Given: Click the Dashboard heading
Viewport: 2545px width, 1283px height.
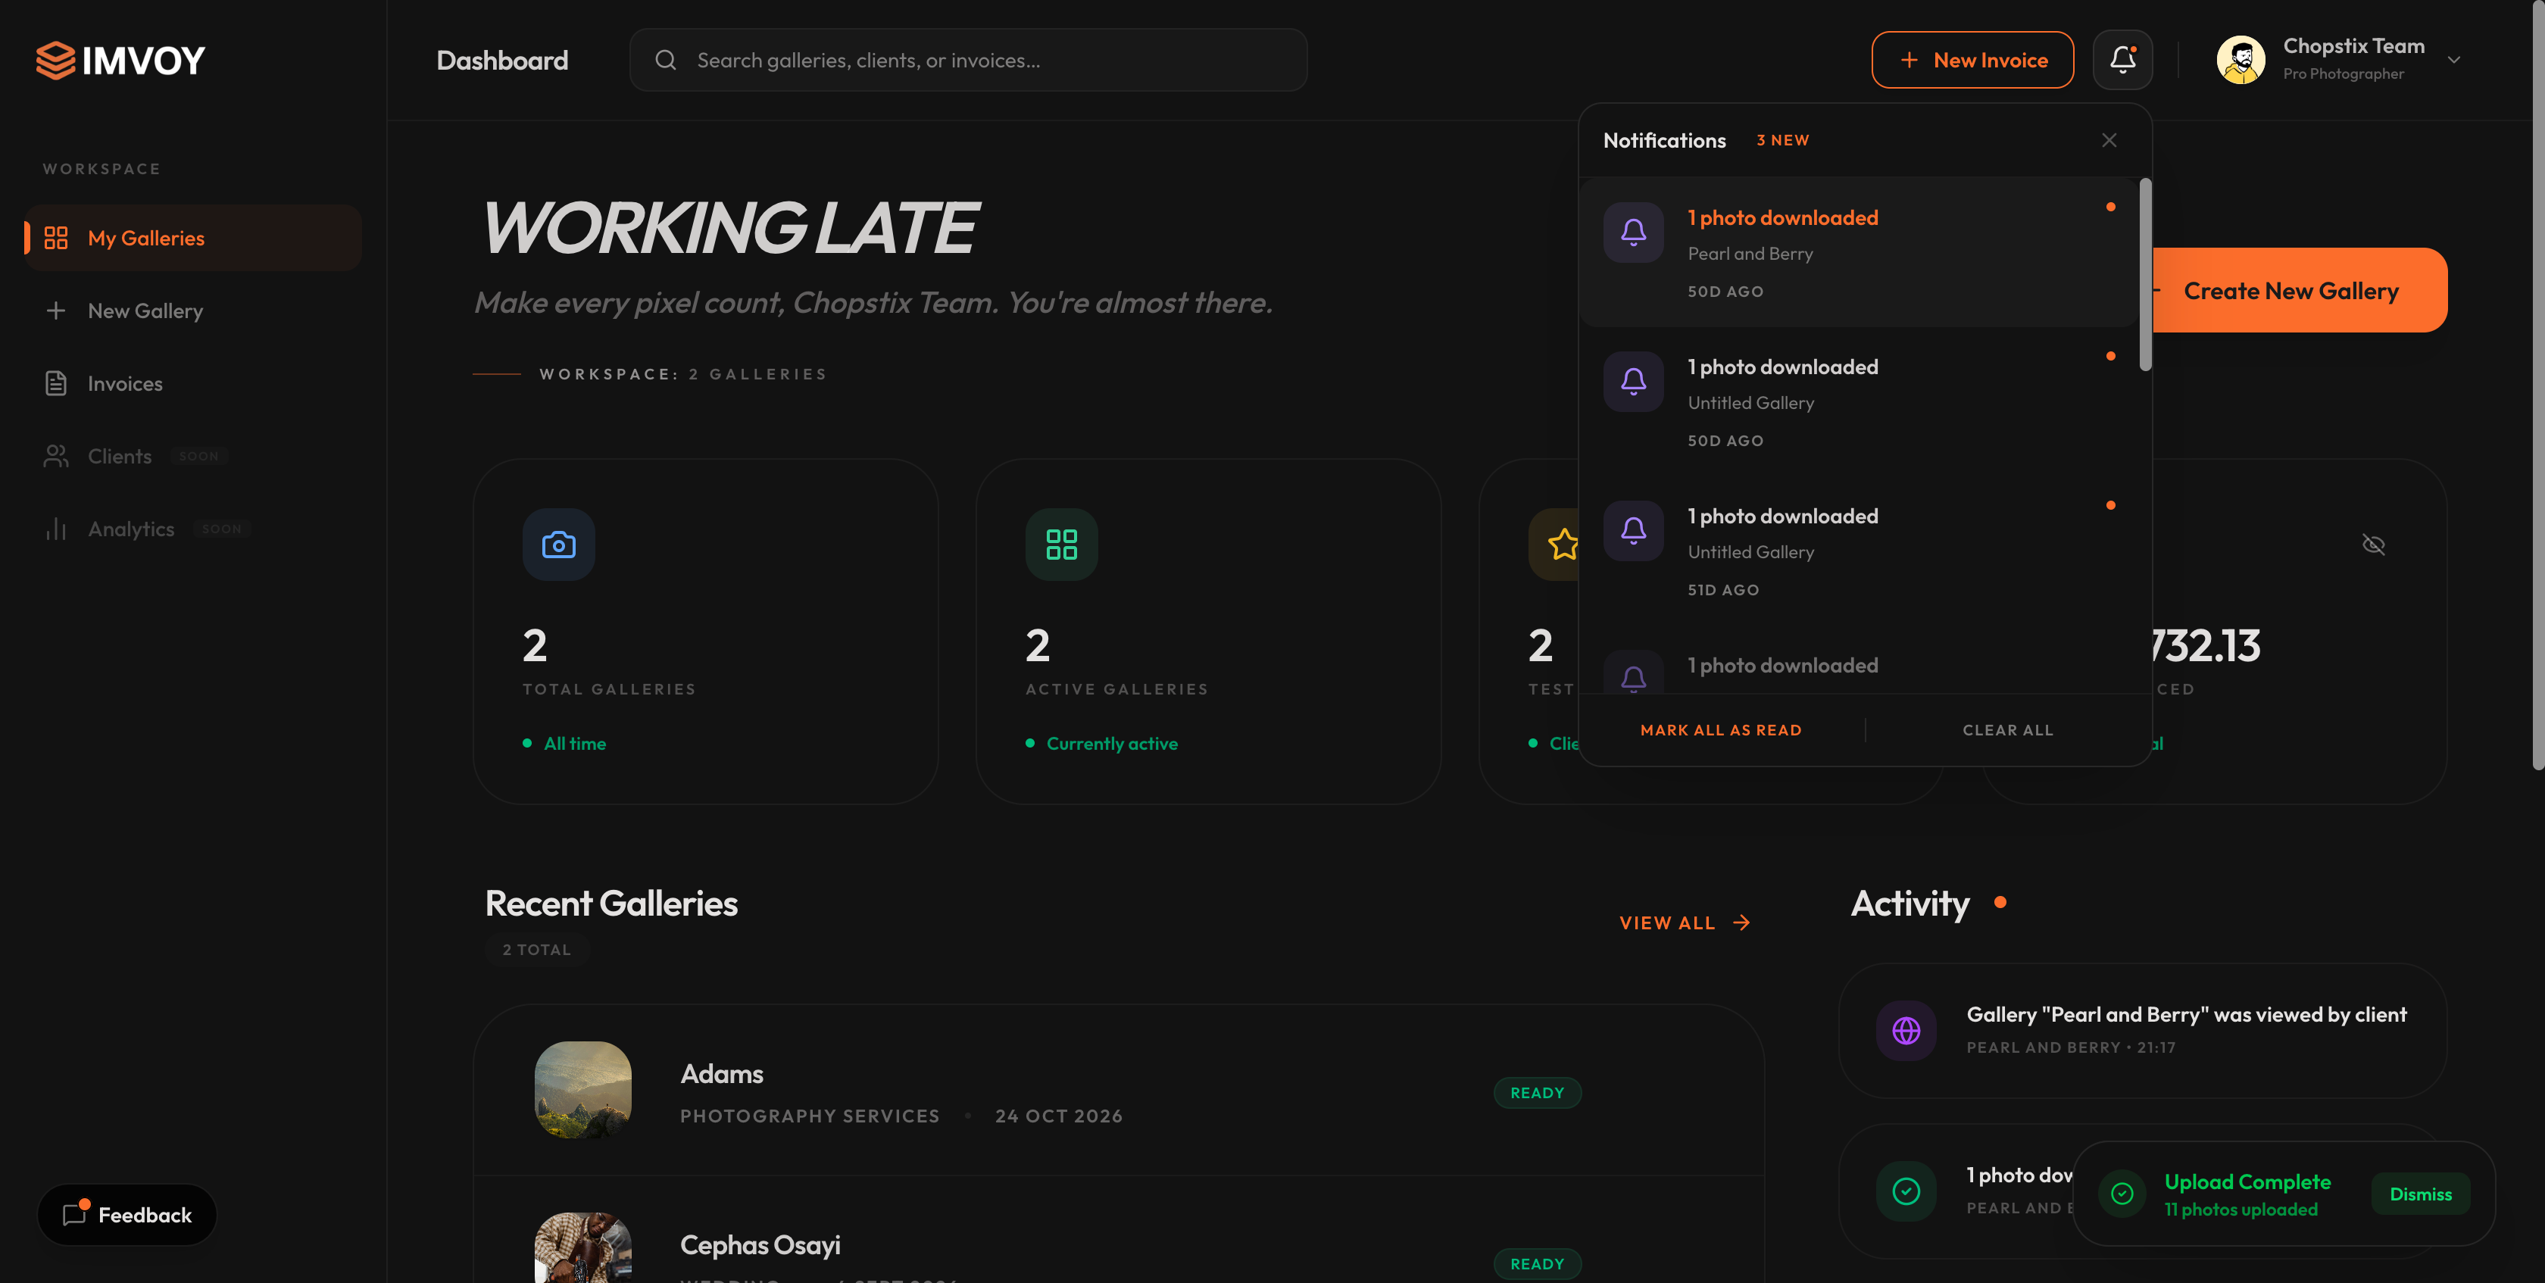Looking at the screenshot, I should [x=502, y=61].
